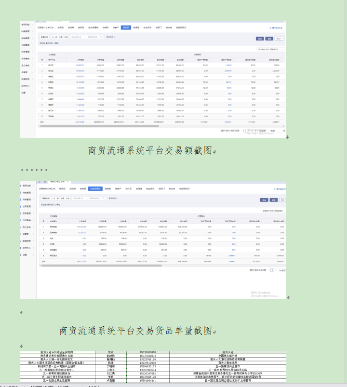The height and width of the screenshot is (387, 347).
Task: Click the row of six dots between the screenshots
Action: (x=34, y=170)
